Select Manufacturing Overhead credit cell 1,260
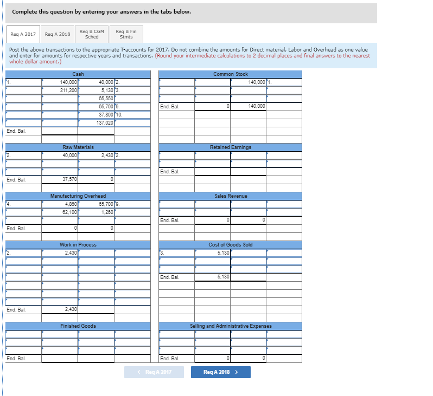The height and width of the screenshot is (396, 433). pyautogui.click(x=96, y=212)
